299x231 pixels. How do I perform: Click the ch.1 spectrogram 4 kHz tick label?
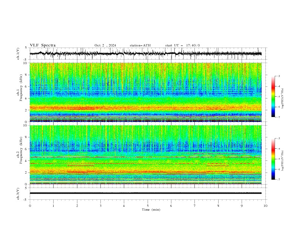(26, 99)
